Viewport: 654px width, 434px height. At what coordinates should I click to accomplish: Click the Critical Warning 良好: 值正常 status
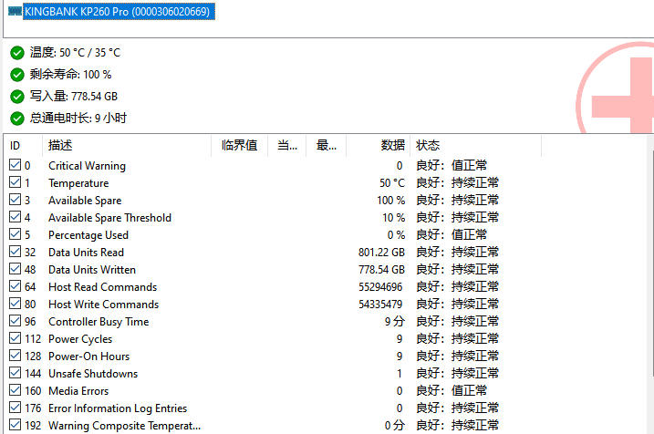(452, 166)
